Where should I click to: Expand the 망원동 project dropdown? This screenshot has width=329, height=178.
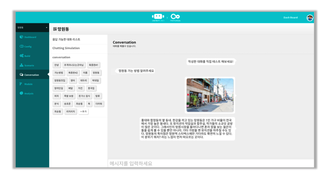[x=32, y=27]
